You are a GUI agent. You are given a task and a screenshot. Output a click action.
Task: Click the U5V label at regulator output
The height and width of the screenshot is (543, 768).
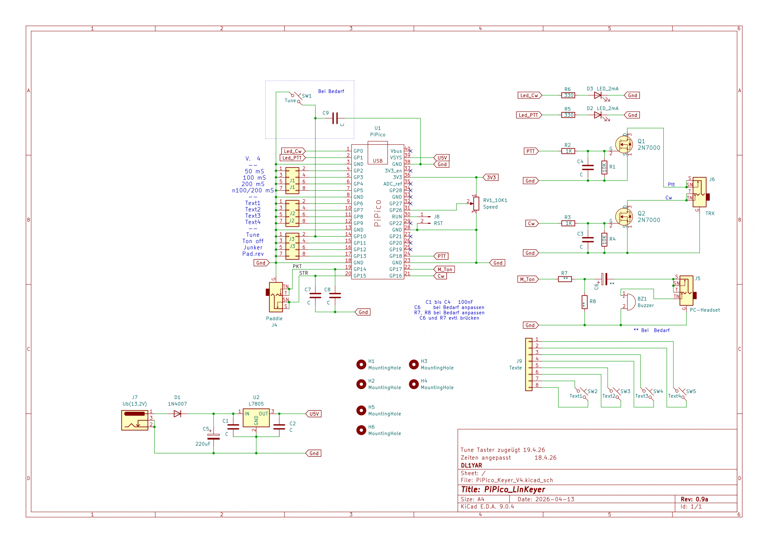314,414
